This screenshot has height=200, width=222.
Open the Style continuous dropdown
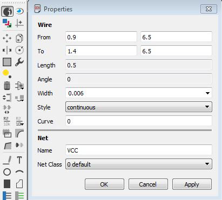pyautogui.click(x=139, y=107)
